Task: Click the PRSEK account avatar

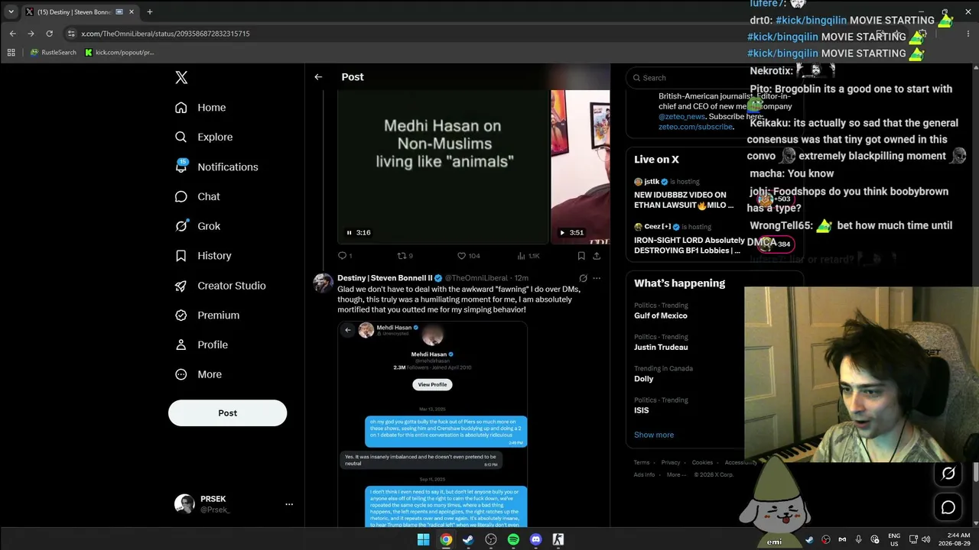Action: tap(184, 504)
